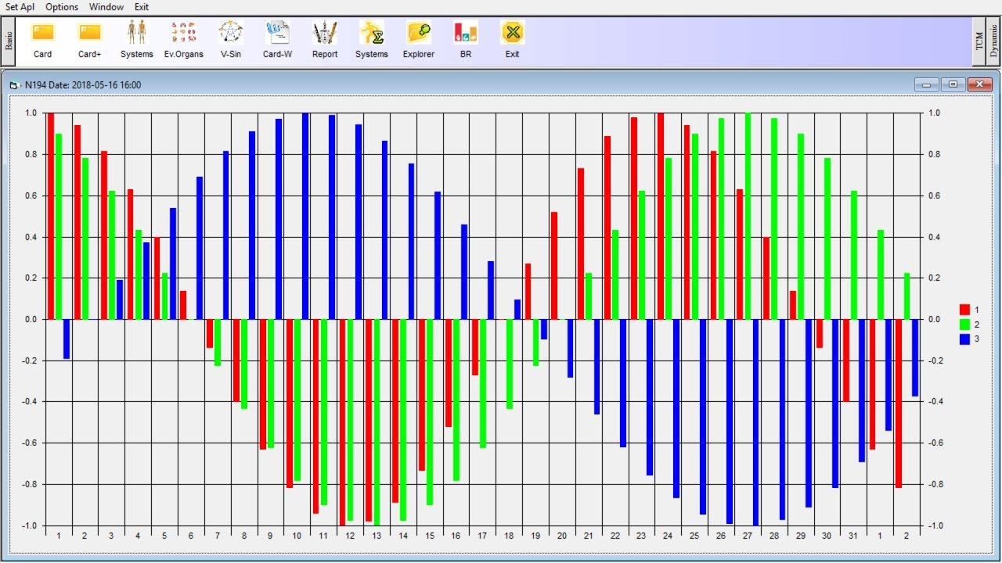Click the tall blue bar at day 10
1002x563 pixels.
point(305,216)
